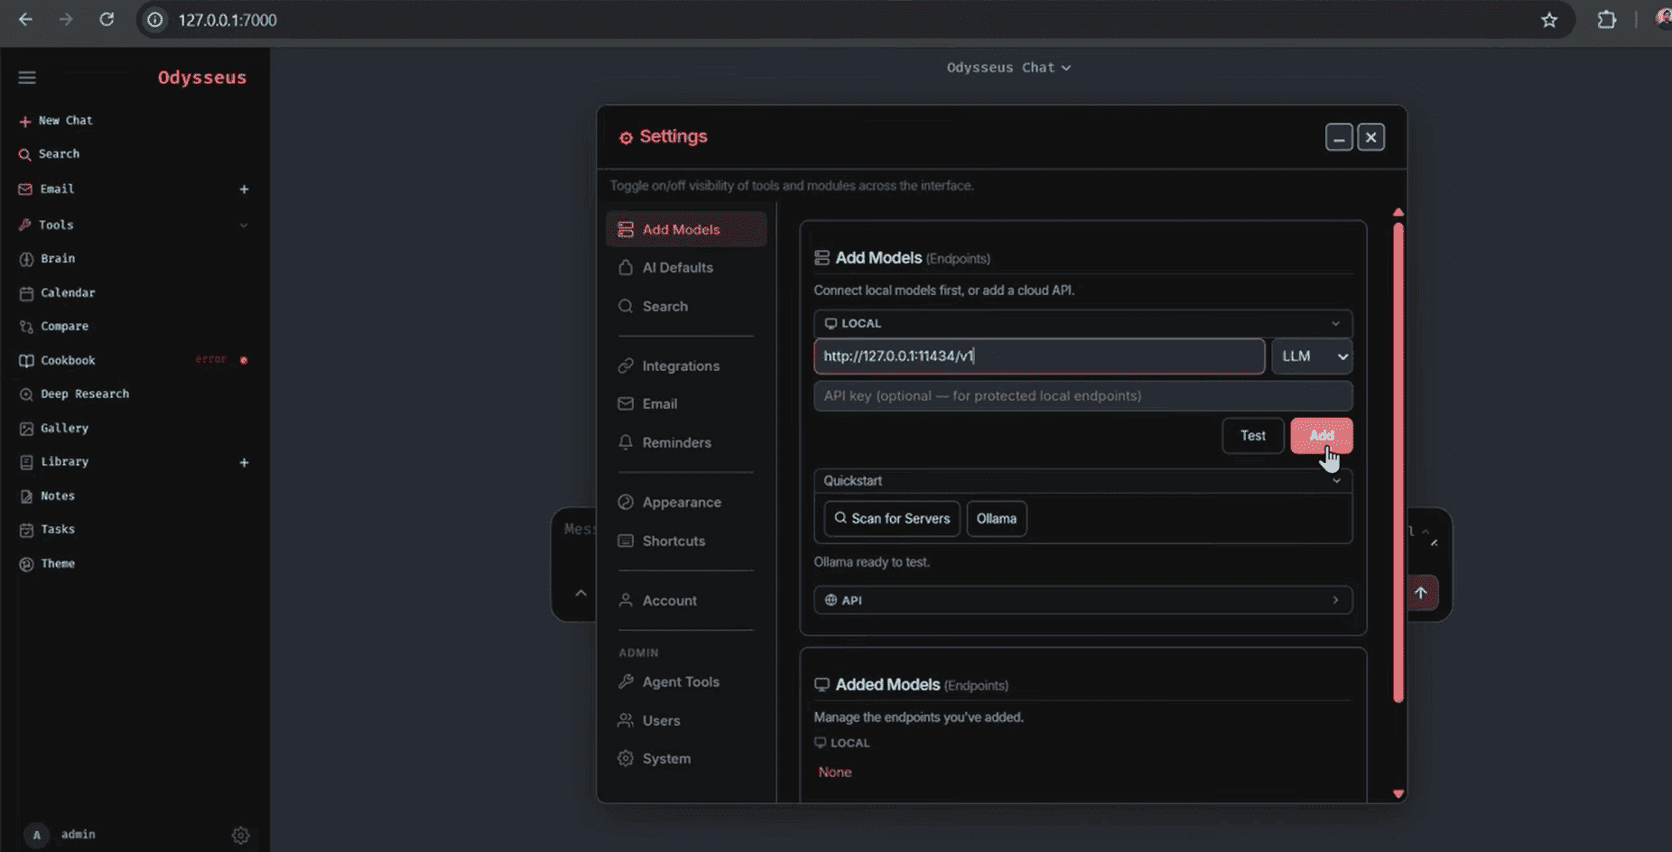This screenshot has width=1672, height=852.
Task: Open gear settings icon beside admin
Action: pos(240,836)
